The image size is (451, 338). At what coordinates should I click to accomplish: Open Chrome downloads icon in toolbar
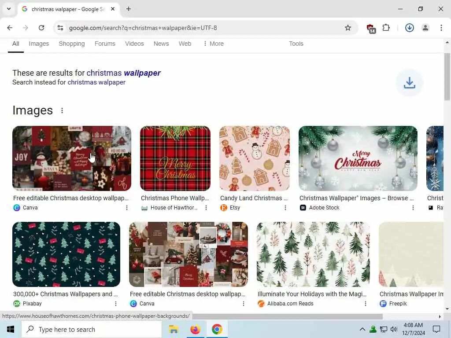[x=410, y=28]
